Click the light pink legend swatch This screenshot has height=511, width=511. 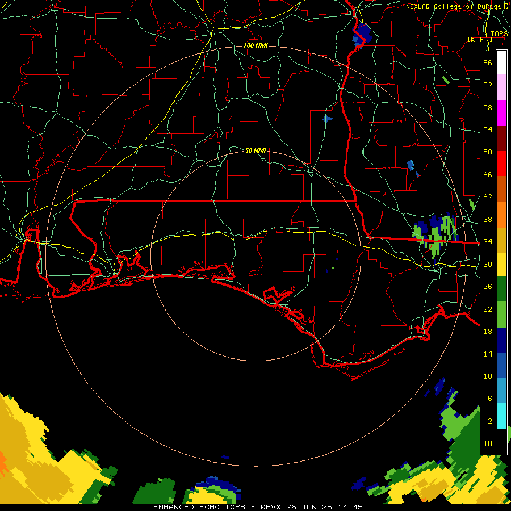(x=501, y=87)
